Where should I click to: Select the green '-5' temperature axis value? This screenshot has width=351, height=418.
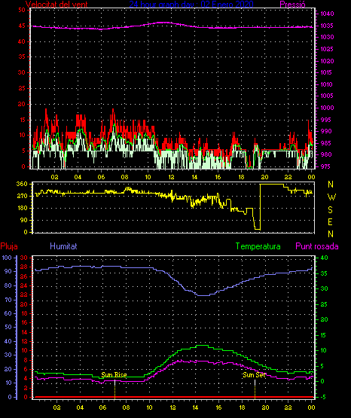coord(323,397)
